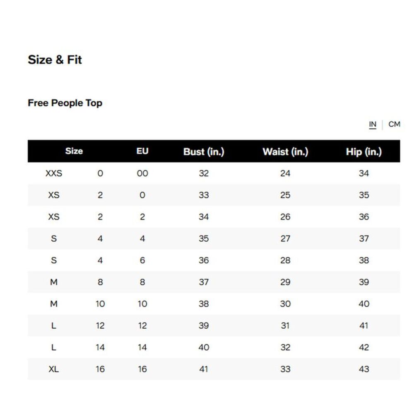Click the Hip (in.) column header
Viewport: 414px width, 414px height.
coord(363,152)
